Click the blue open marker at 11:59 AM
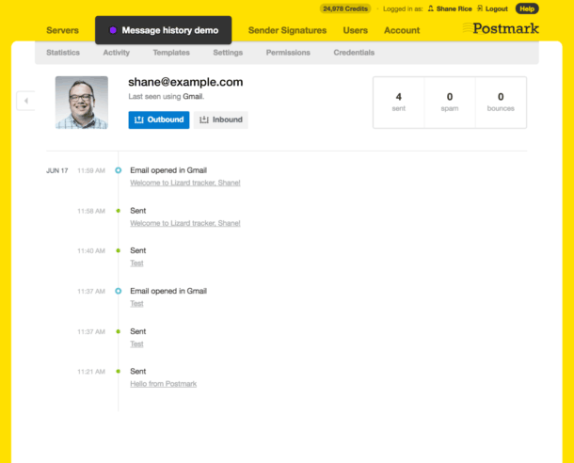 [x=119, y=170]
